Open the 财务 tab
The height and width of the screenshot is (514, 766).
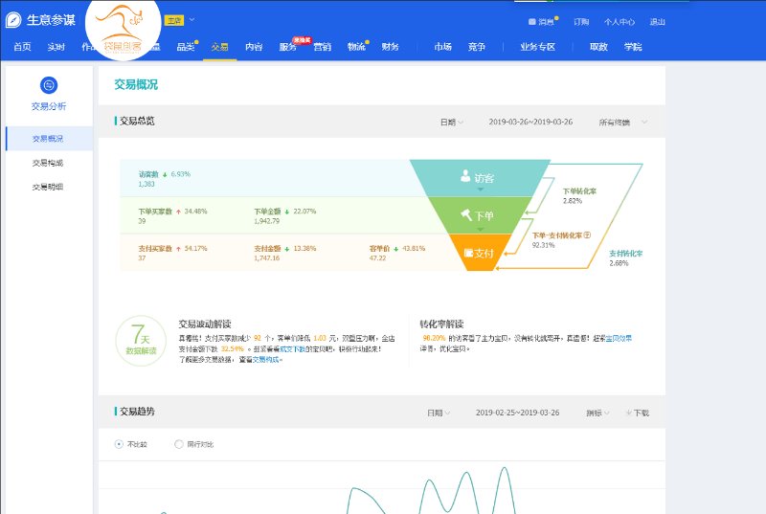pos(391,47)
